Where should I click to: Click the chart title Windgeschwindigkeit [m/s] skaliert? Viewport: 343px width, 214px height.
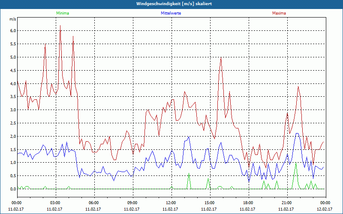click(x=174, y=4)
